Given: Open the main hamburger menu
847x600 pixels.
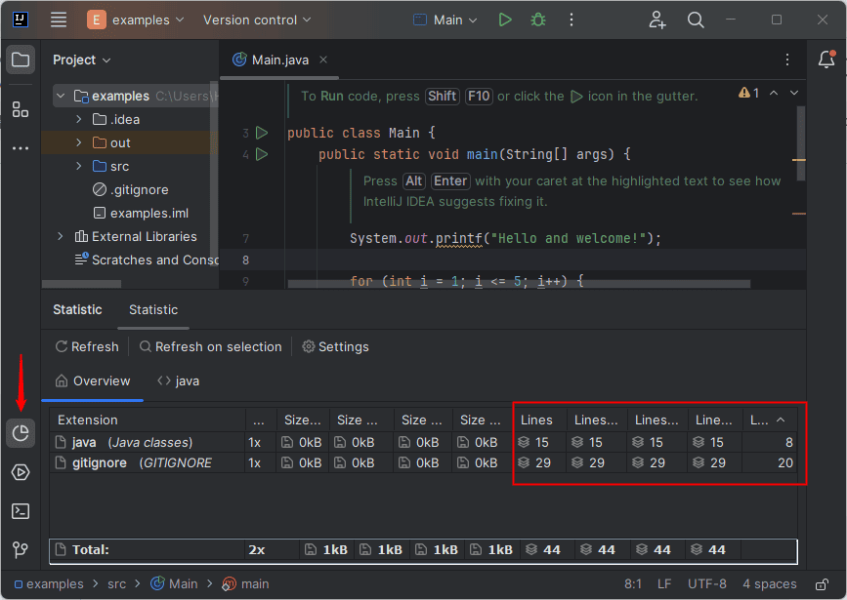Looking at the screenshot, I should tap(59, 20).
